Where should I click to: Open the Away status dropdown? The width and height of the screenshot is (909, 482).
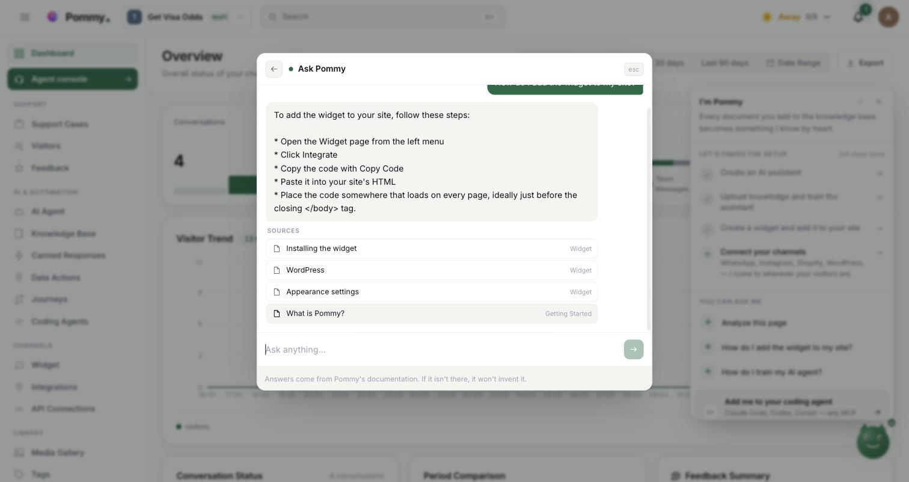797,17
